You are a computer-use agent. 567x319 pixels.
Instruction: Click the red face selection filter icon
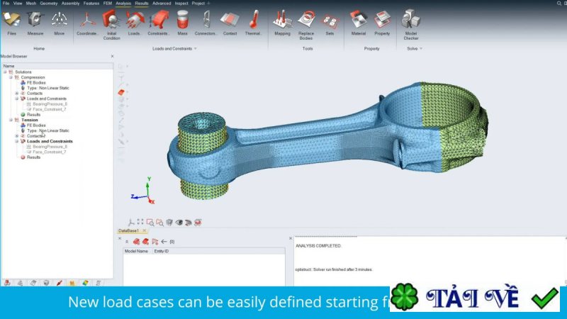point(121,93)
